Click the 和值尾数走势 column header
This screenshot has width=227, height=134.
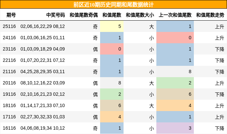pyautogui.click(x=210, y=15)
